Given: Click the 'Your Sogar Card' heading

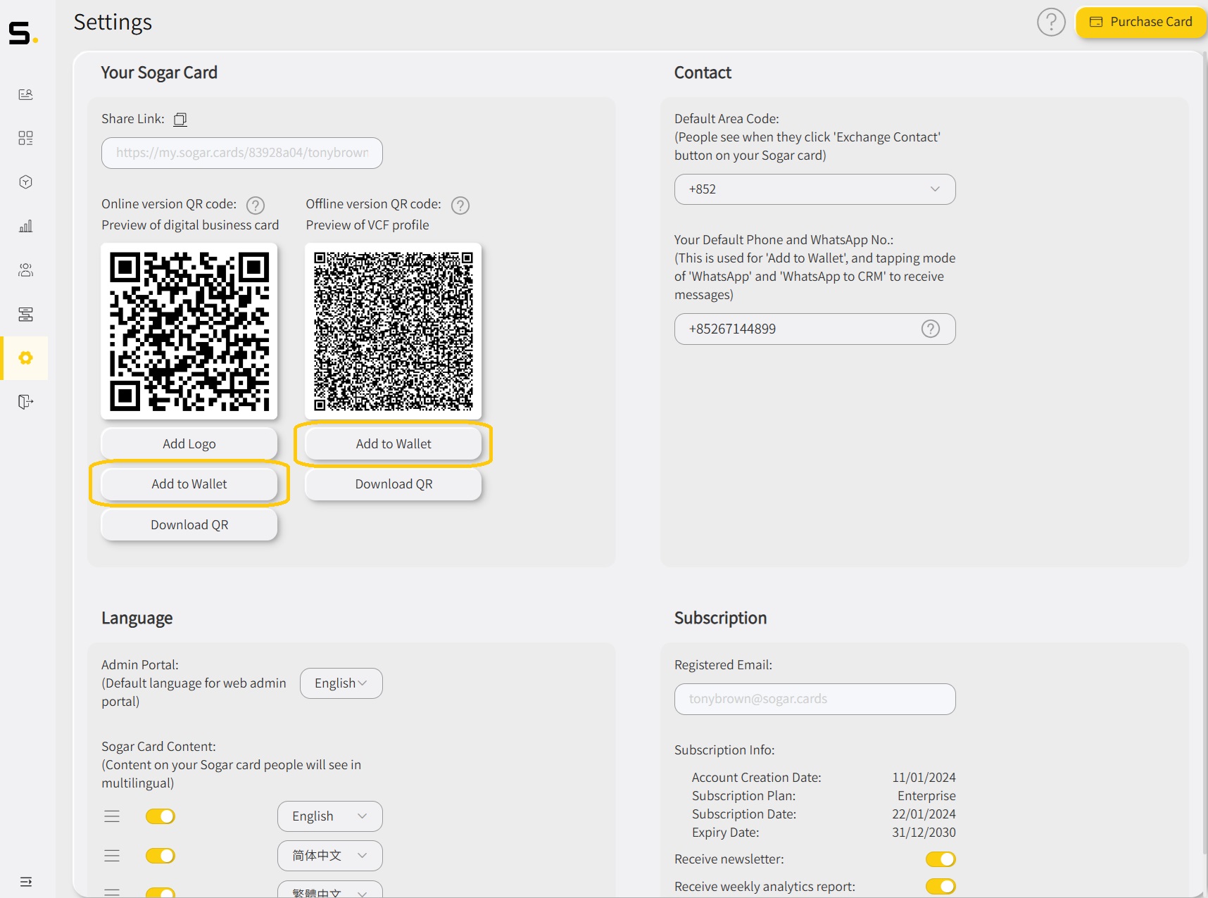Looking at the screenshot, I should pyautogui.click(x=159, y=72).
